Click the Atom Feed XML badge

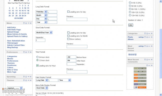tap(140, 78)
